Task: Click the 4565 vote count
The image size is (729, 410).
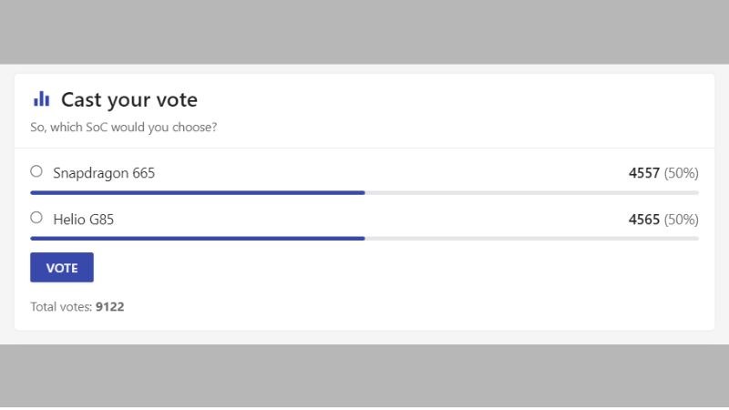Action: [643, 220]
